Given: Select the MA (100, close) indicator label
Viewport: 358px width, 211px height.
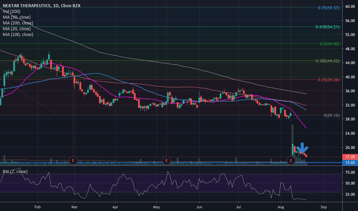Looking at the screenshot, I should (x=18, y=35).
